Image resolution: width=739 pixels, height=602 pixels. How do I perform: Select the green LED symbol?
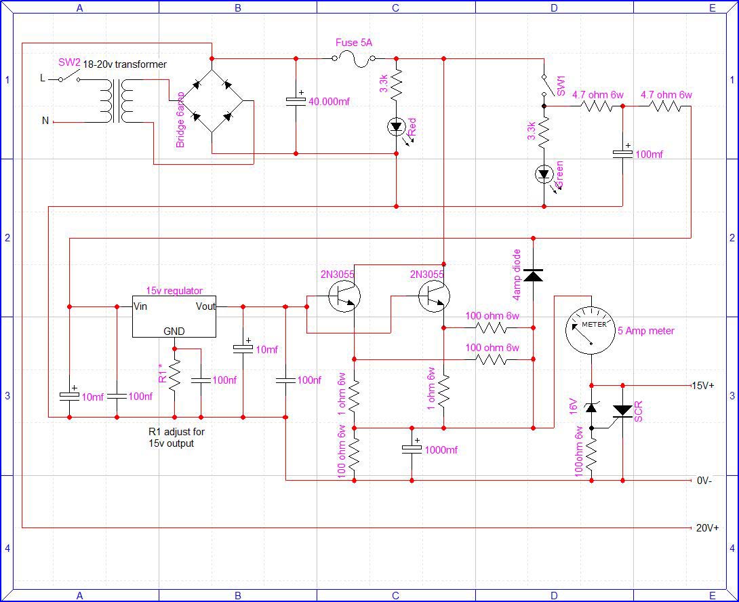544,175
